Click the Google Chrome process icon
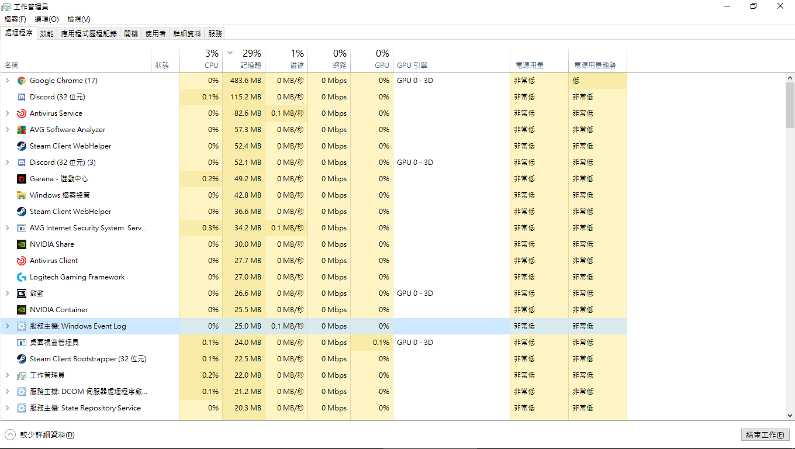795x449 pixels. click(x=22, y=81)
